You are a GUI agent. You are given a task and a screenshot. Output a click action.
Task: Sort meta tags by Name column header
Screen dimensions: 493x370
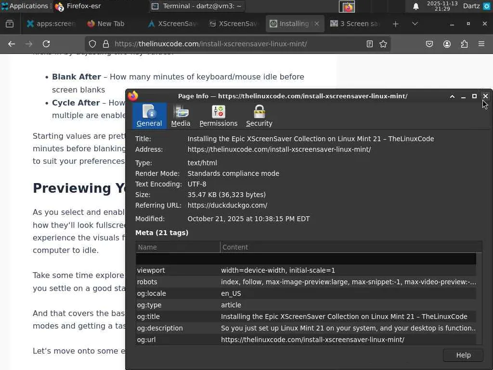tap(178, 247)
